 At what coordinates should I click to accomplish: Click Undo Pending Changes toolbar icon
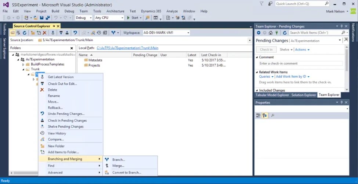tap(75, 33)
